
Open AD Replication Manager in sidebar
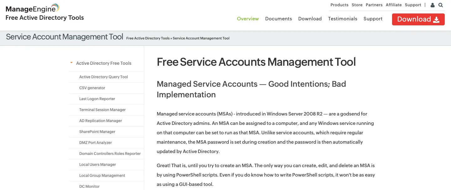click(x=101, y=121)
